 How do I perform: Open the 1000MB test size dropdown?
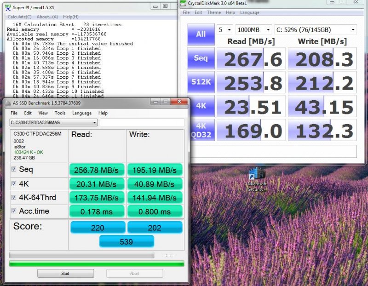[253, 30]
